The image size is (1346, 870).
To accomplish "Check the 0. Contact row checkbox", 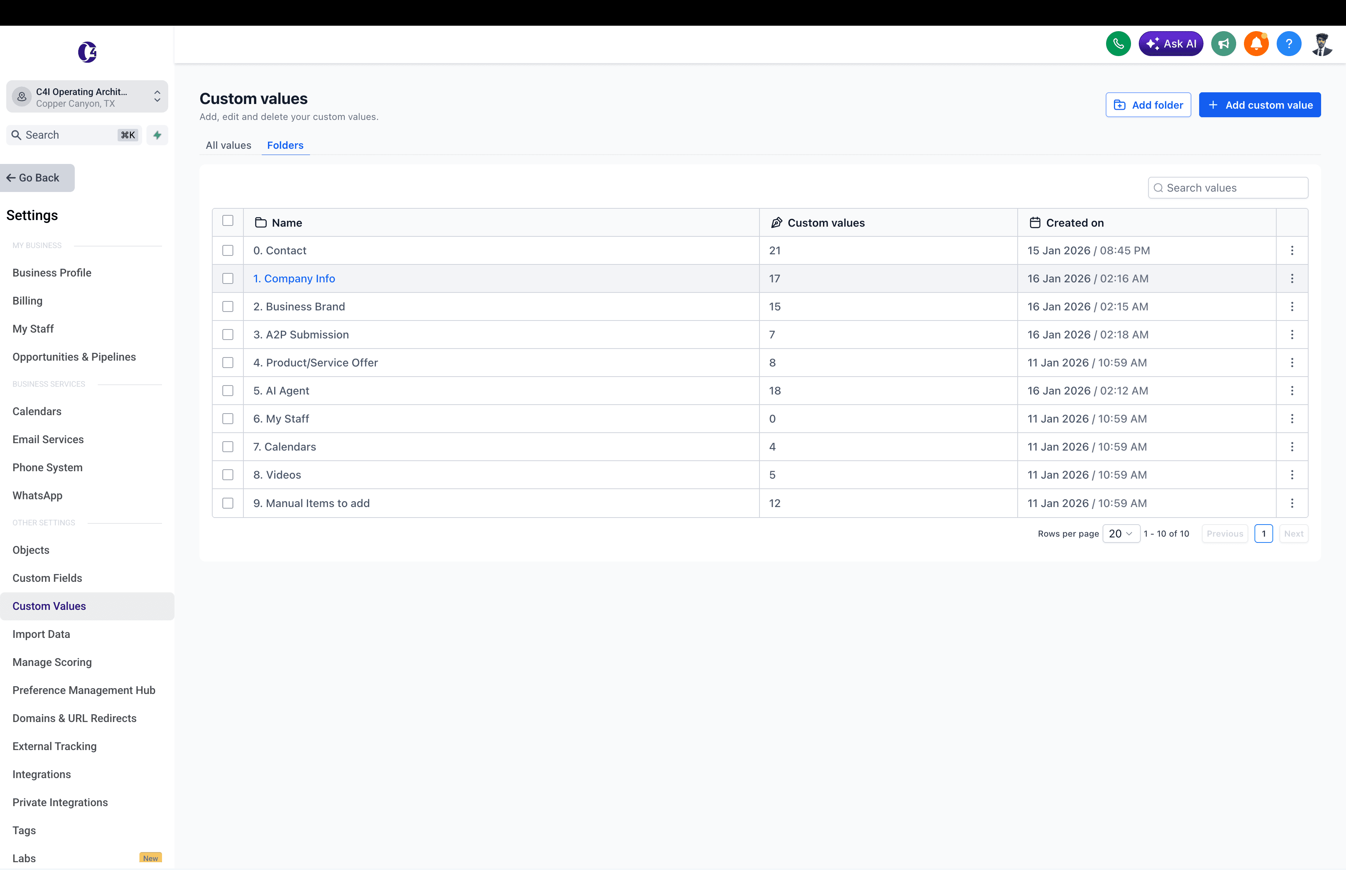I will click(x=227, y=250).
